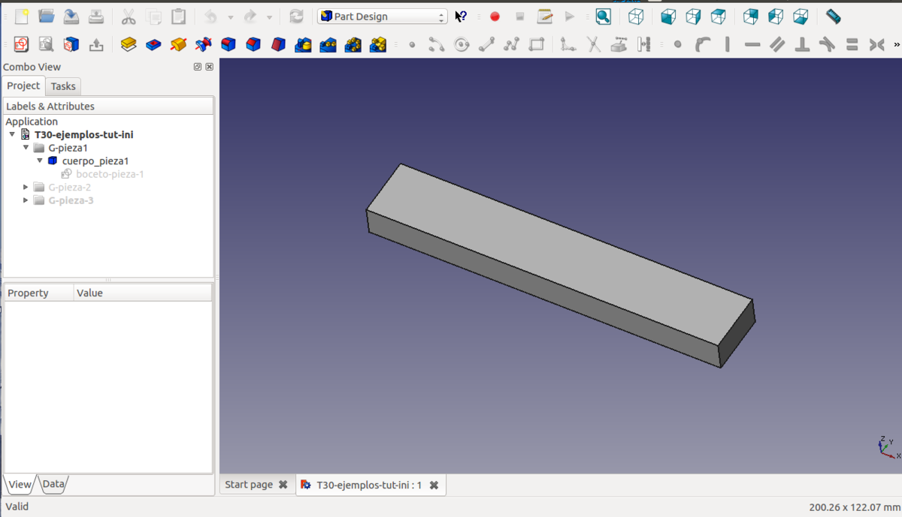This screenshot has width=902, height=517.
Task: Expand the G-pieza-3 group
Action: pos(26,200)
